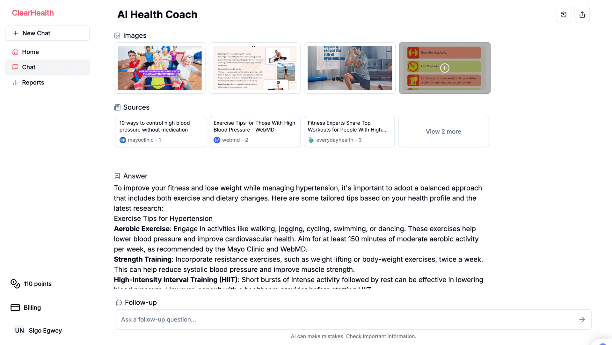View 2 more sources
Screen dimensions: 612x345
point(443,132)
